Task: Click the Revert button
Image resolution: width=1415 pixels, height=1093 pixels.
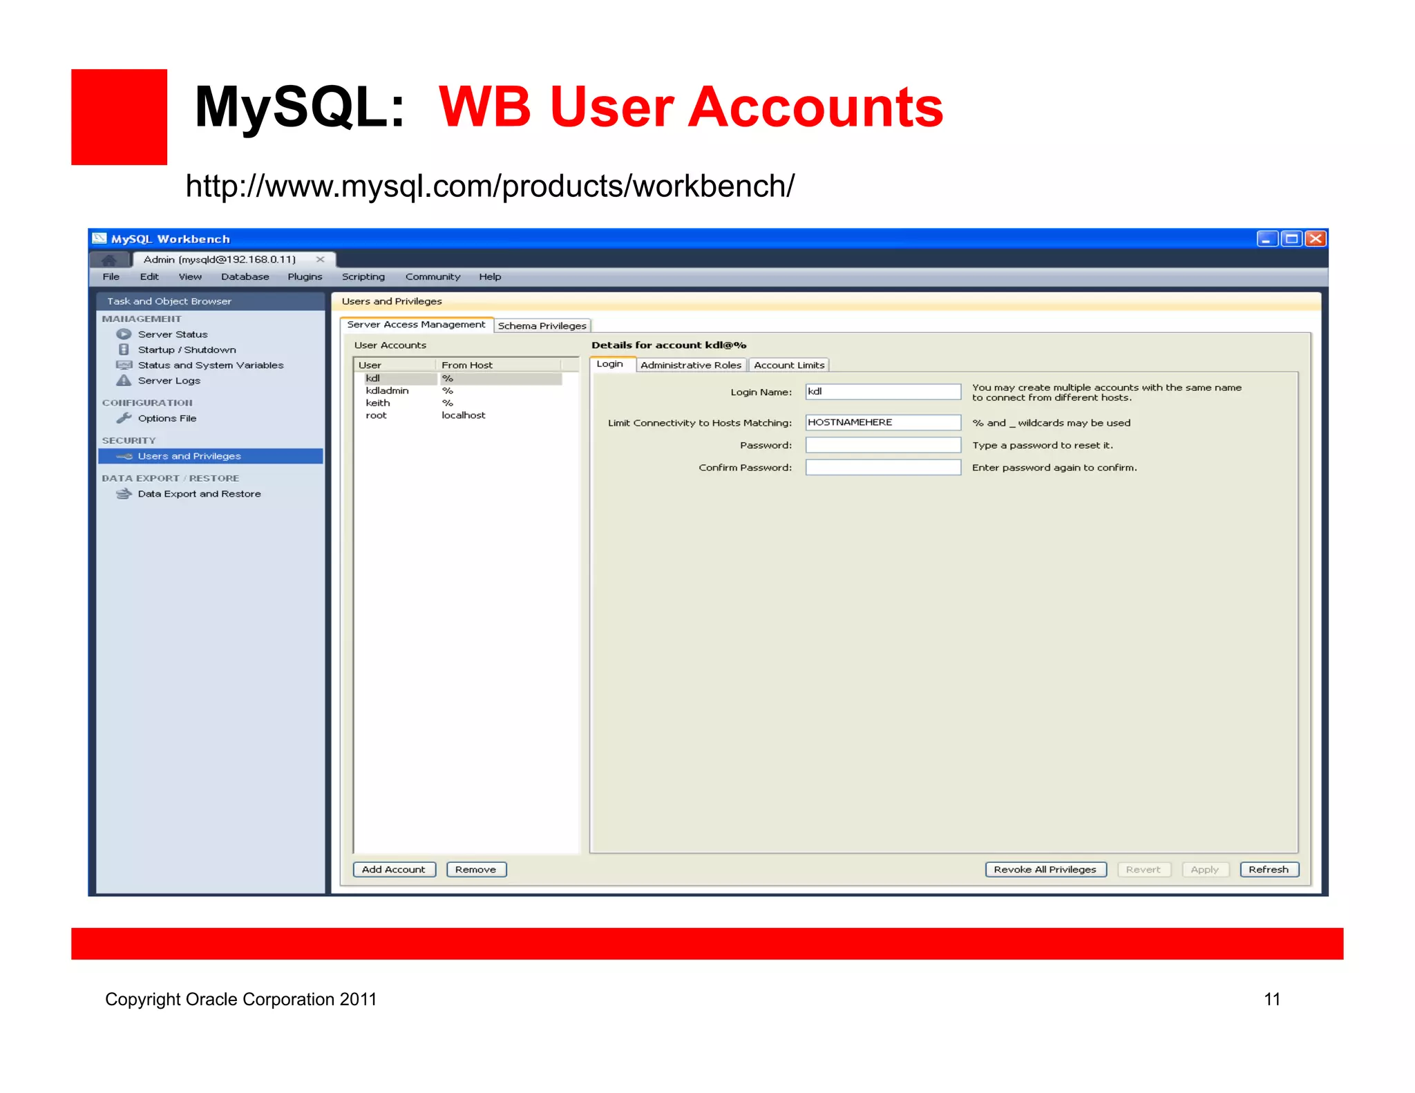Action: (x=1143, y=870)
